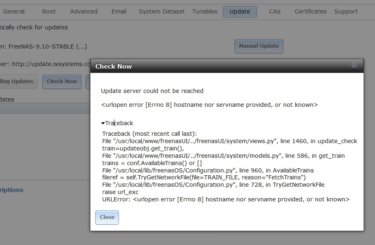The image size is (375, 245).
Task: Click 'Traceback (most recent call last):' line
Action: [x=149, y=134]
